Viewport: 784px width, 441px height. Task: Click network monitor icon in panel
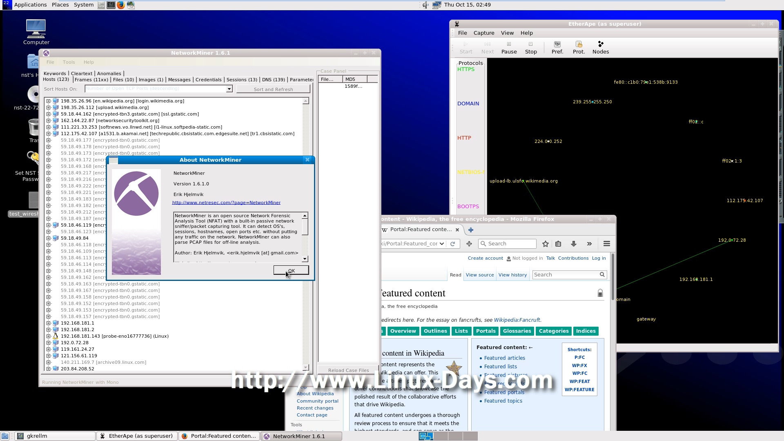pos(436,5)
